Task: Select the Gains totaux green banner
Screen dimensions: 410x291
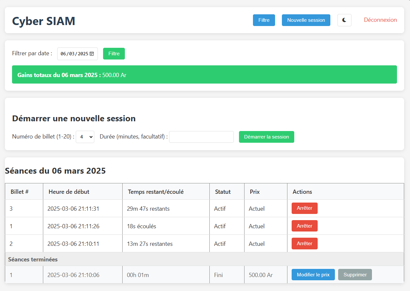Action: click(204, 75)
